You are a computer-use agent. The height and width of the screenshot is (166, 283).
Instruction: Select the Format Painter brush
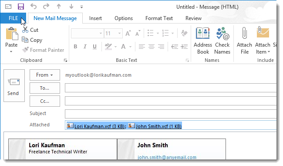point(43,50)
